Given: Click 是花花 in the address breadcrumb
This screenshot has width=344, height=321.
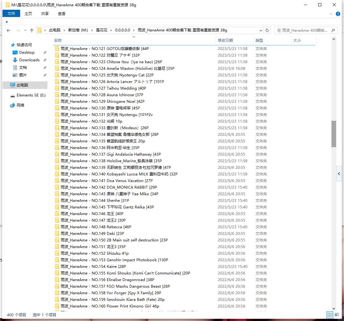Looking at the screenshot, I should (x=102, y=30).
